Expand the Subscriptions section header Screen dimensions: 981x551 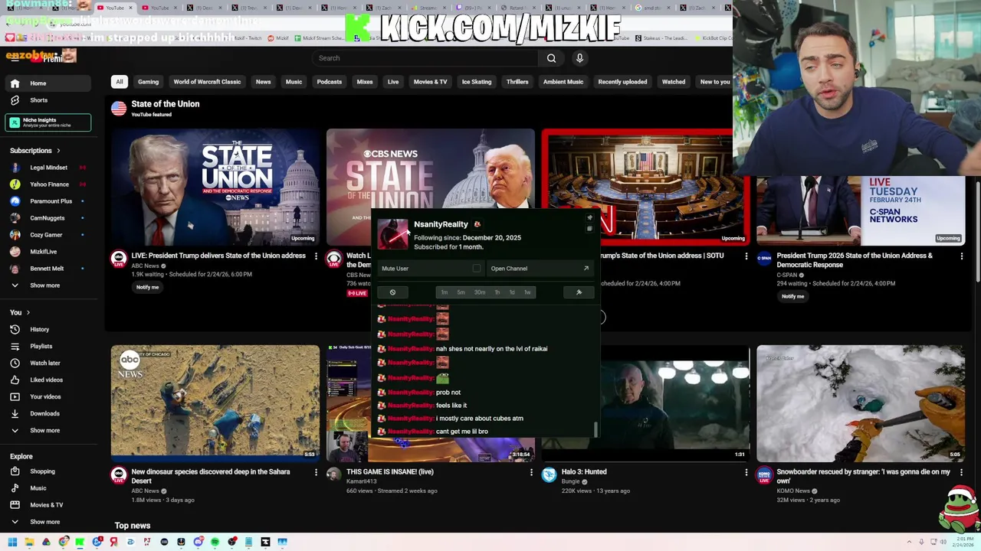click(x=35, y=151)
